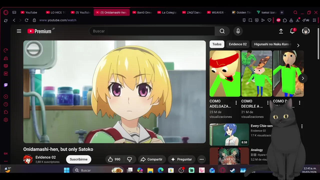Viewport: 320px width, 180px height.
Task: Open Steam from the taskbar
Action: 232,170
